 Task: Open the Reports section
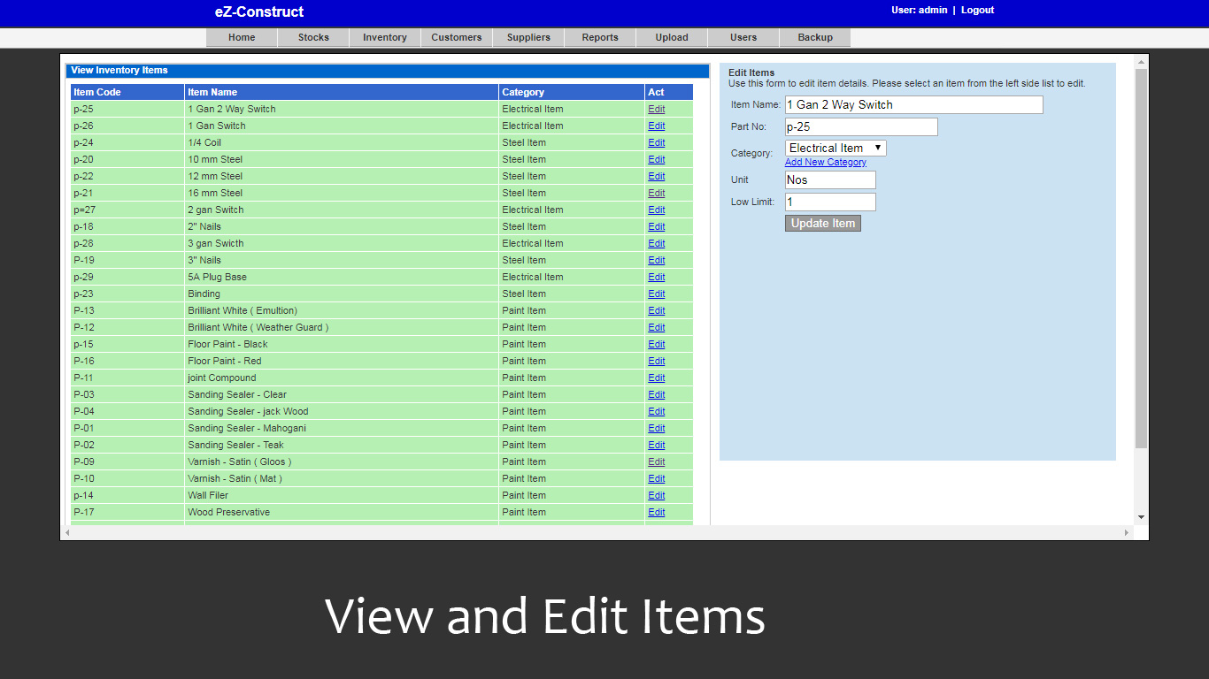[x=600, y=37]
